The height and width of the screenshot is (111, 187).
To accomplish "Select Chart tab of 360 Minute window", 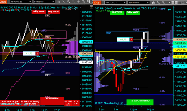I will (x=97, y=2).
